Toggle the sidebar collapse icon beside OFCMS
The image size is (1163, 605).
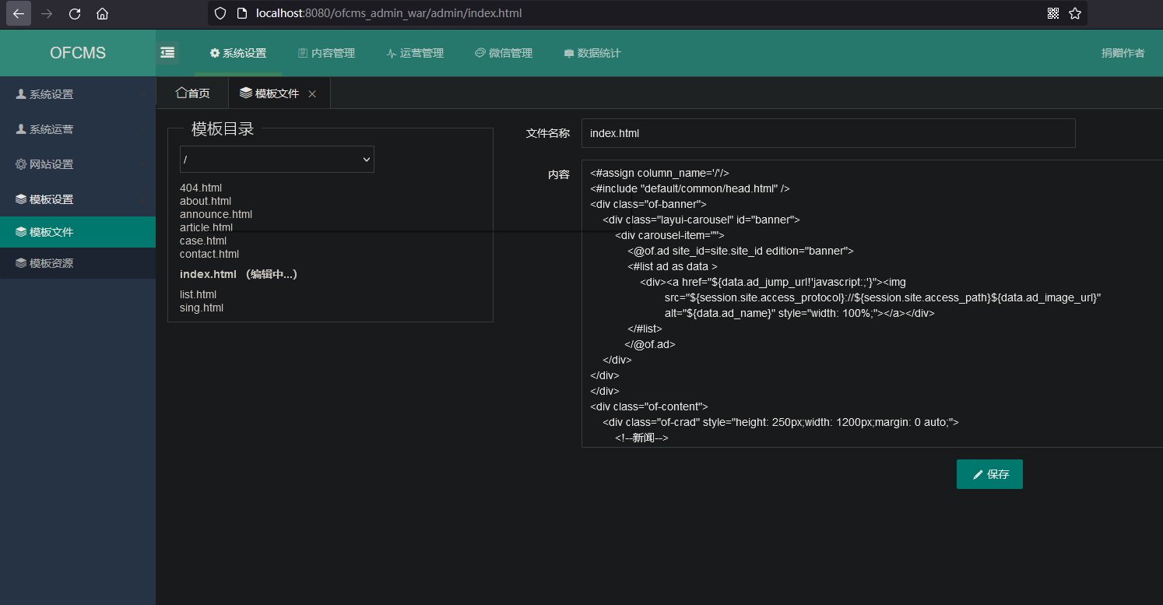167,53
